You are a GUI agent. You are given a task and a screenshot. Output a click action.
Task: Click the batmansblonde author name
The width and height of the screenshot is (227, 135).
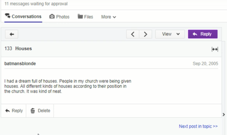(x=20, y=63)
